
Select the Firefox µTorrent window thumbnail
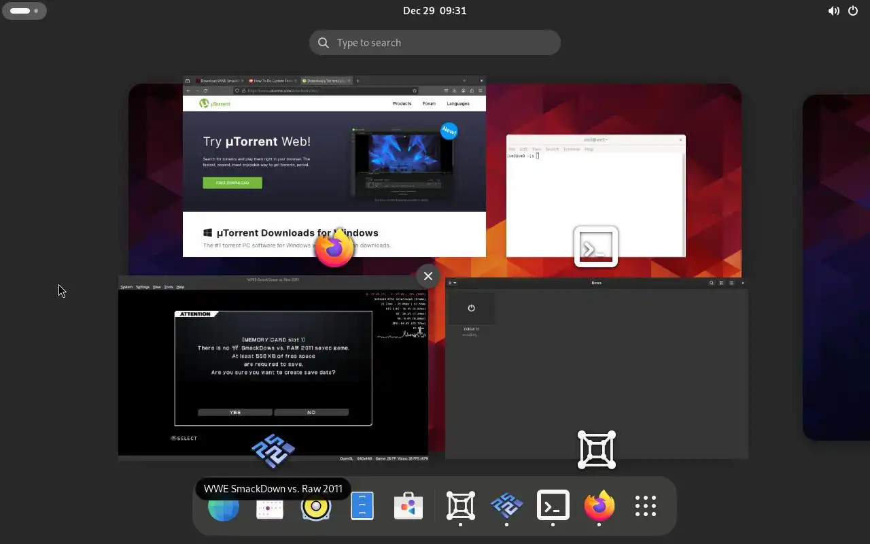click(334, 167)
